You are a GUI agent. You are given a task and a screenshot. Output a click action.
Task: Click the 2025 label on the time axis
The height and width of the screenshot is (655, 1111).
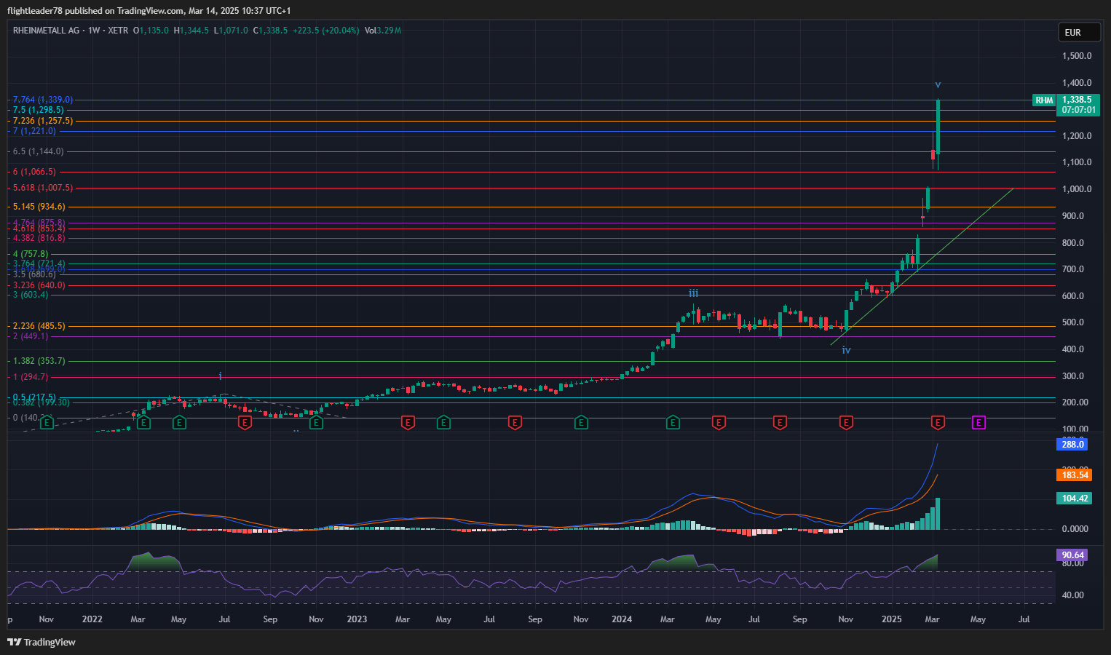(x=892, y=619)
